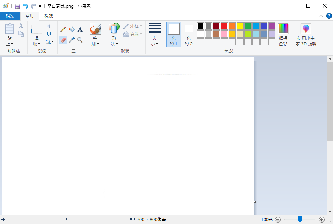Viewport: 333px width, 224px height.
Task: Pick the orange color swatch
Action: point(232,26)
